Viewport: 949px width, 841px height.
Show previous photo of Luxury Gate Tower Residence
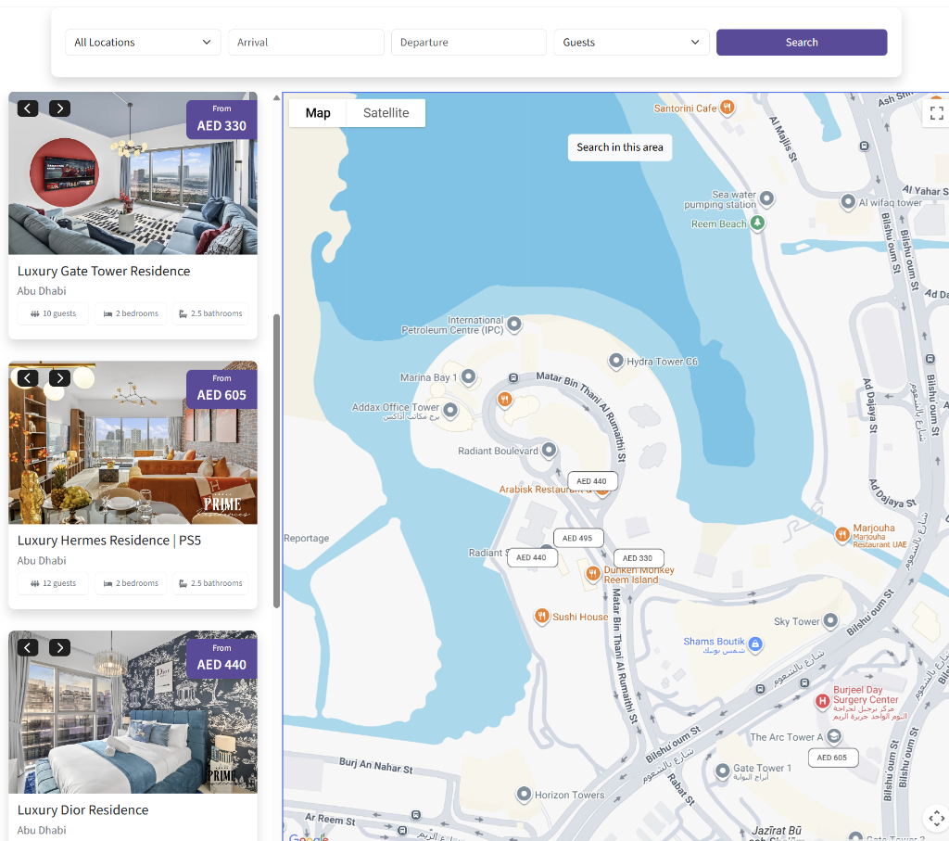coord(28,108)
